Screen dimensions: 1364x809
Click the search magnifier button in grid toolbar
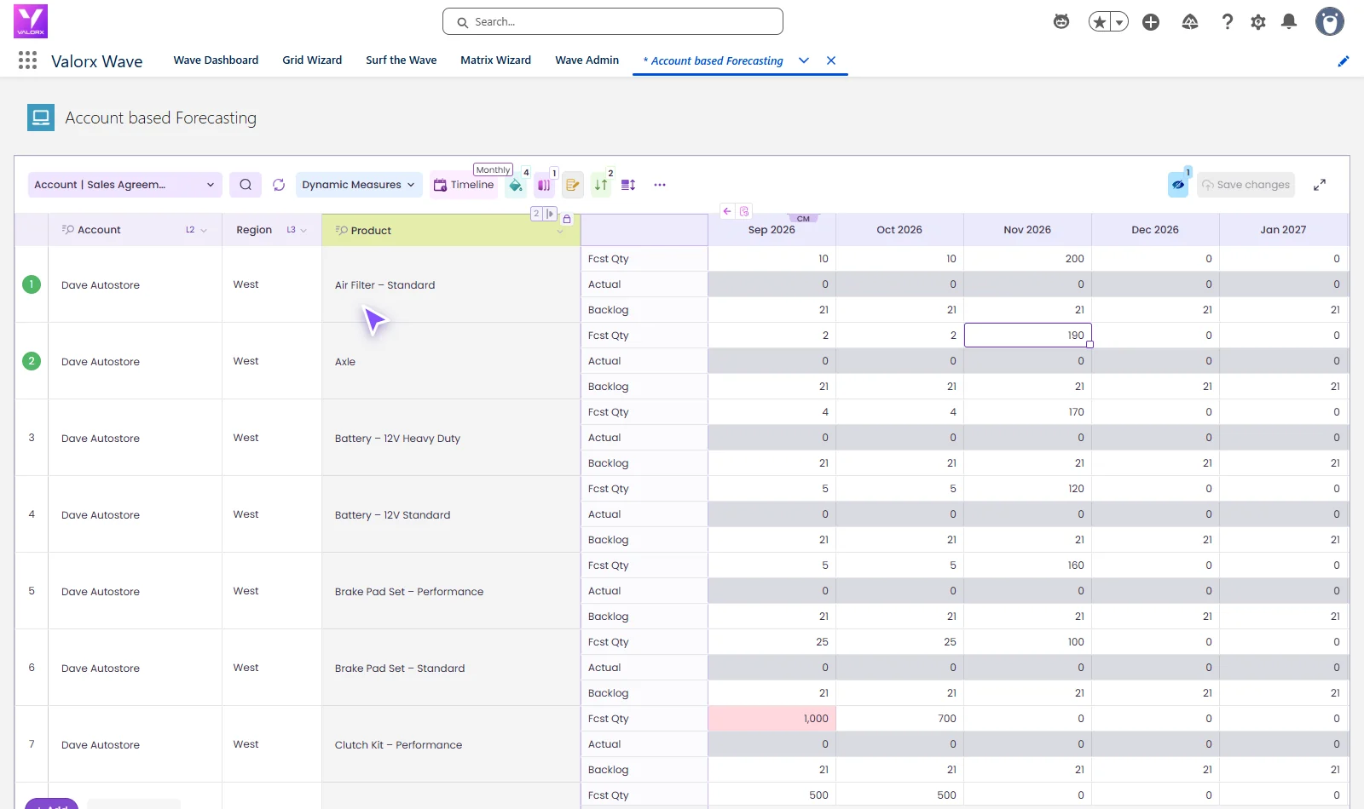[246, 185]
